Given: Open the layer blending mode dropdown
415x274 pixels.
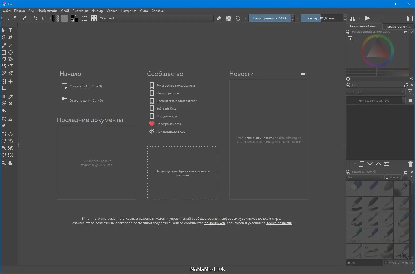Looking at the screenshot, I should 375,92.
